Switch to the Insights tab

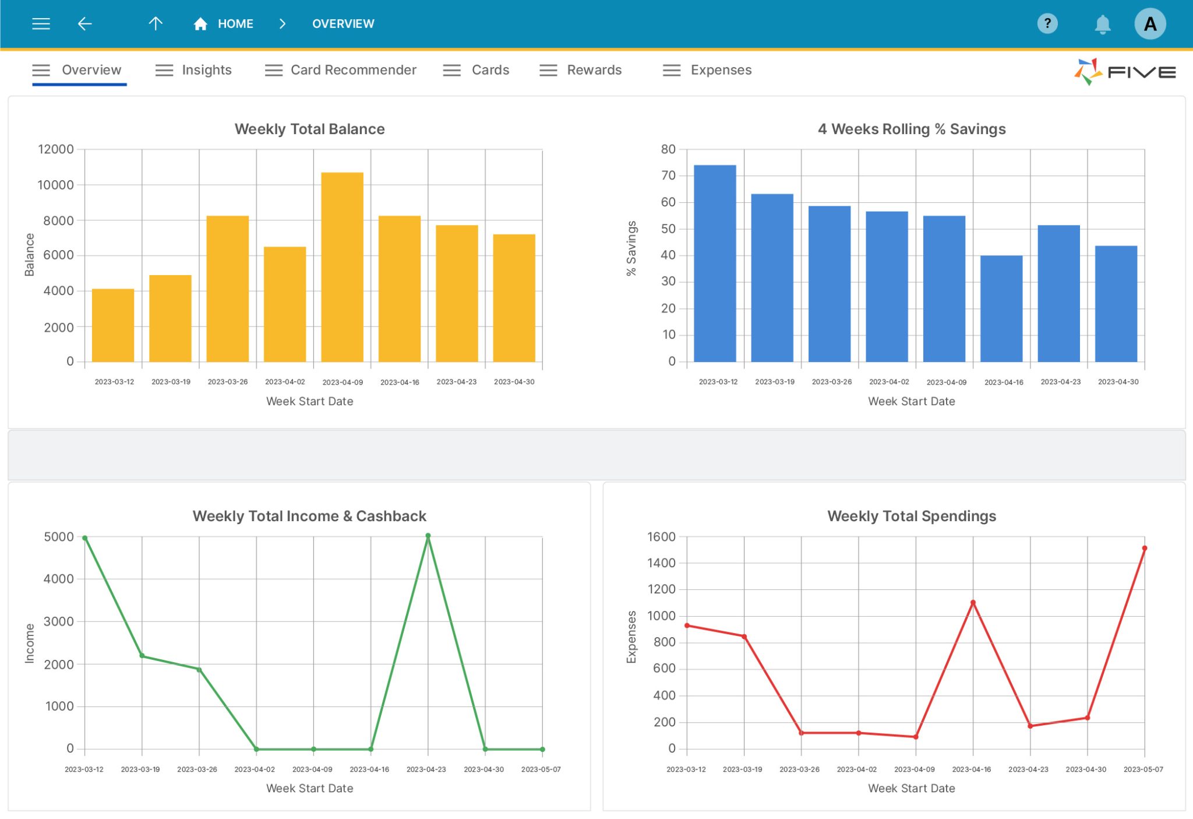pyautogui.click(x=207, y=70)
